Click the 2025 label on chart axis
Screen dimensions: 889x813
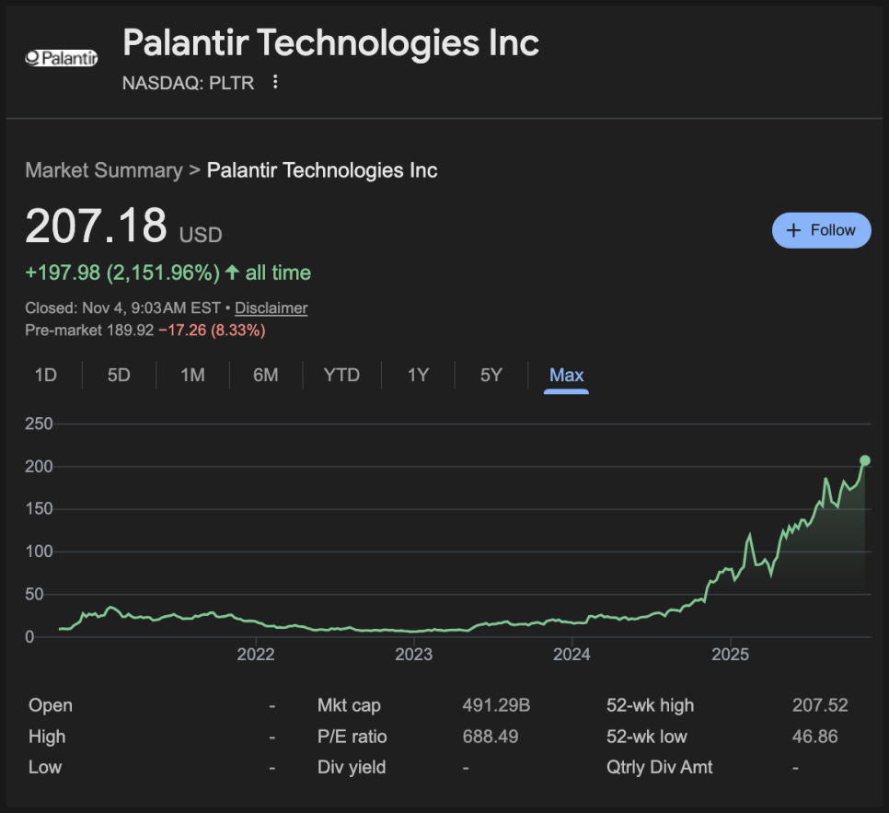730,655
